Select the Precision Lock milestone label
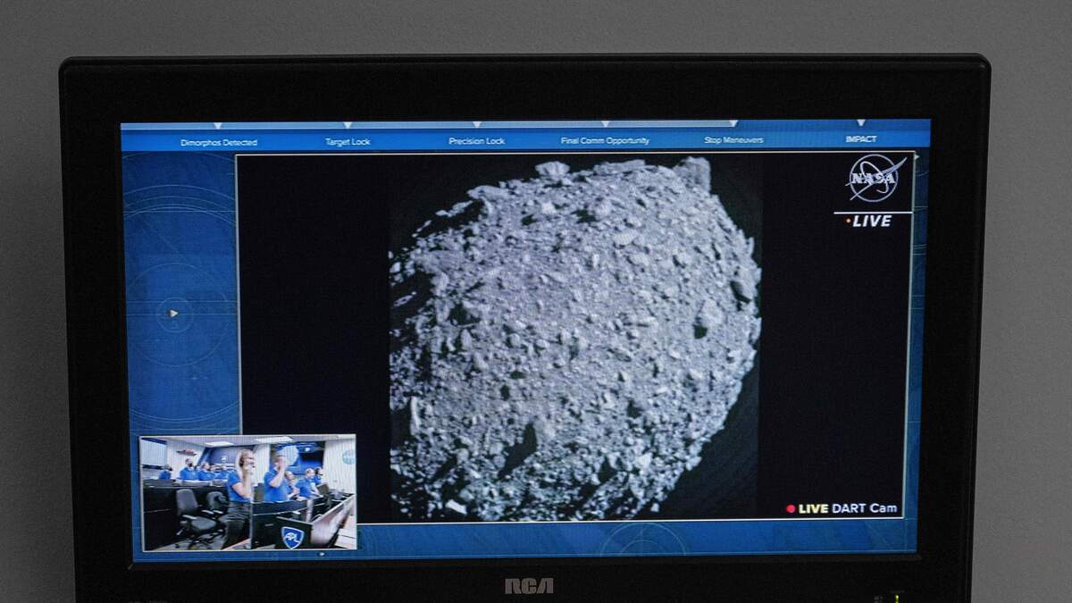The image size is (1072, 603). pyautogui.click(x=476, y=141)
